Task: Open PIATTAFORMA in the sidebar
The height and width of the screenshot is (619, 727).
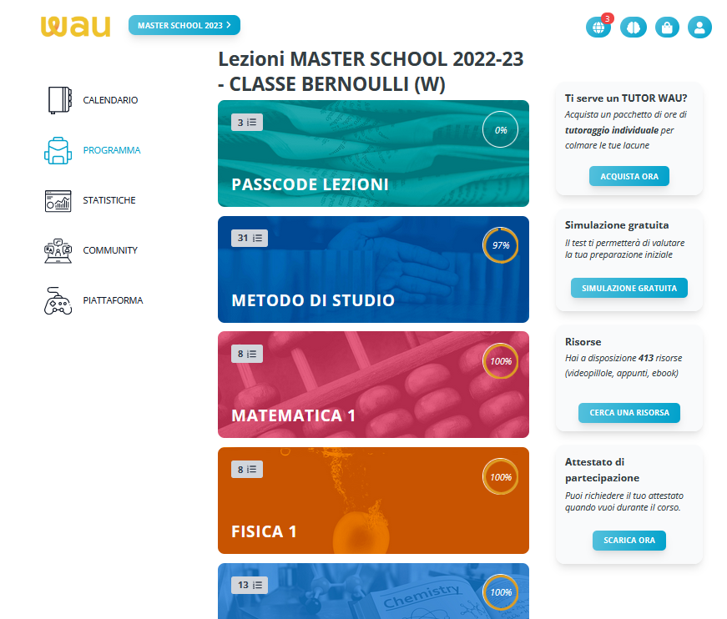Action: click(x=114, y=300)
